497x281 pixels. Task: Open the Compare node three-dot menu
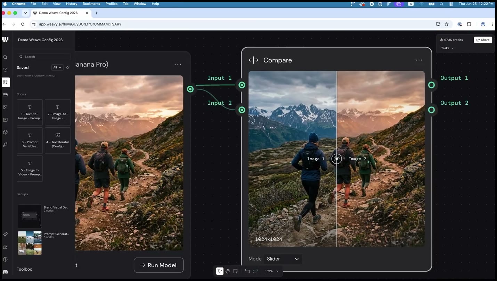(x=419, y=60)
